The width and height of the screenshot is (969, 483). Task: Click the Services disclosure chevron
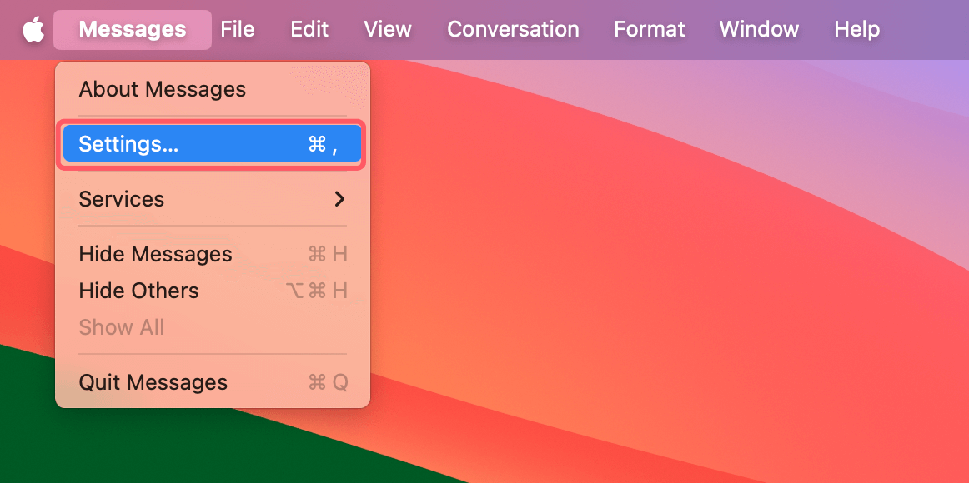tap(340, 199)
